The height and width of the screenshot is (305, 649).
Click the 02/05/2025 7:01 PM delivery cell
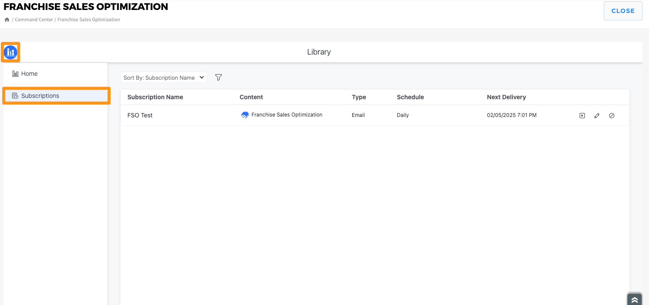click(512, 115)
